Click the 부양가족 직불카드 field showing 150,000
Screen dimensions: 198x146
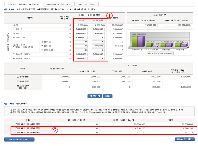[x=98, y=33]
